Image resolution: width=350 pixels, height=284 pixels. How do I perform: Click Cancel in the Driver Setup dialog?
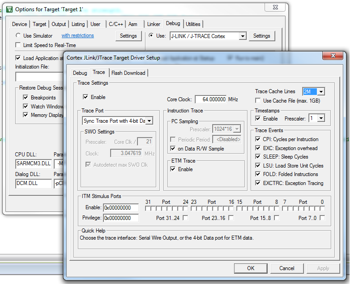pos(287,268)
